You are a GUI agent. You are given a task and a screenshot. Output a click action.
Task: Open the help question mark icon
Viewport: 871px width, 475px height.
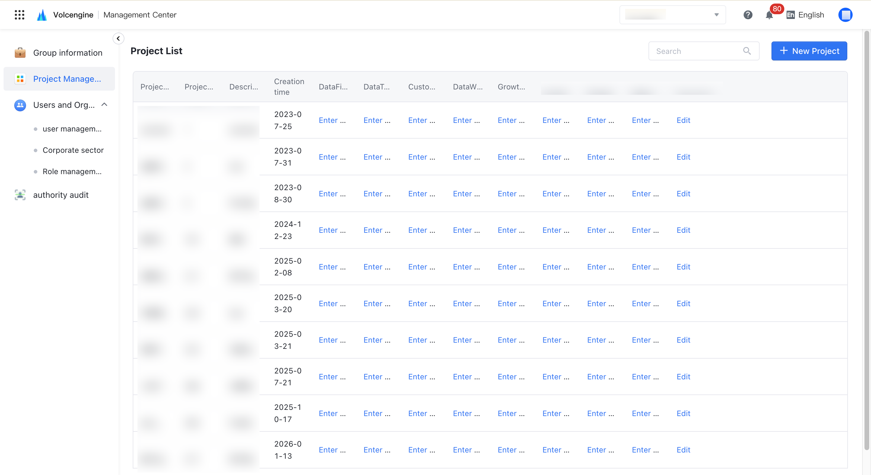pyautogui.click(x=747, y=15)
